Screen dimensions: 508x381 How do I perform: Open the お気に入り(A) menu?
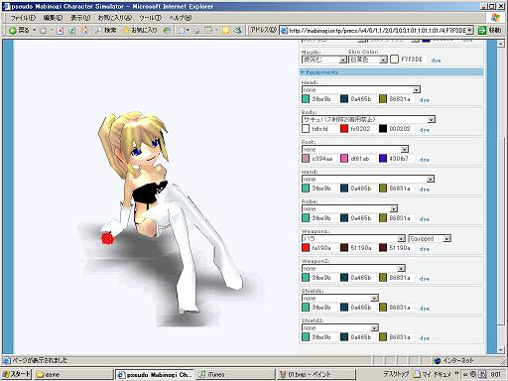(x=114, y=18)
